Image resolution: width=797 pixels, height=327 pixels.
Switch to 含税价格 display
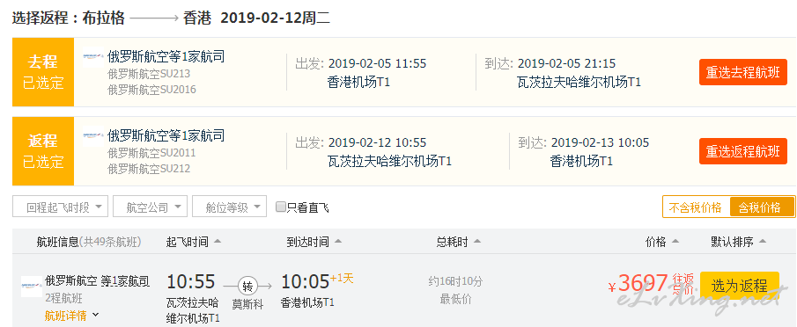pyautogui.click(x=762, y=207)
